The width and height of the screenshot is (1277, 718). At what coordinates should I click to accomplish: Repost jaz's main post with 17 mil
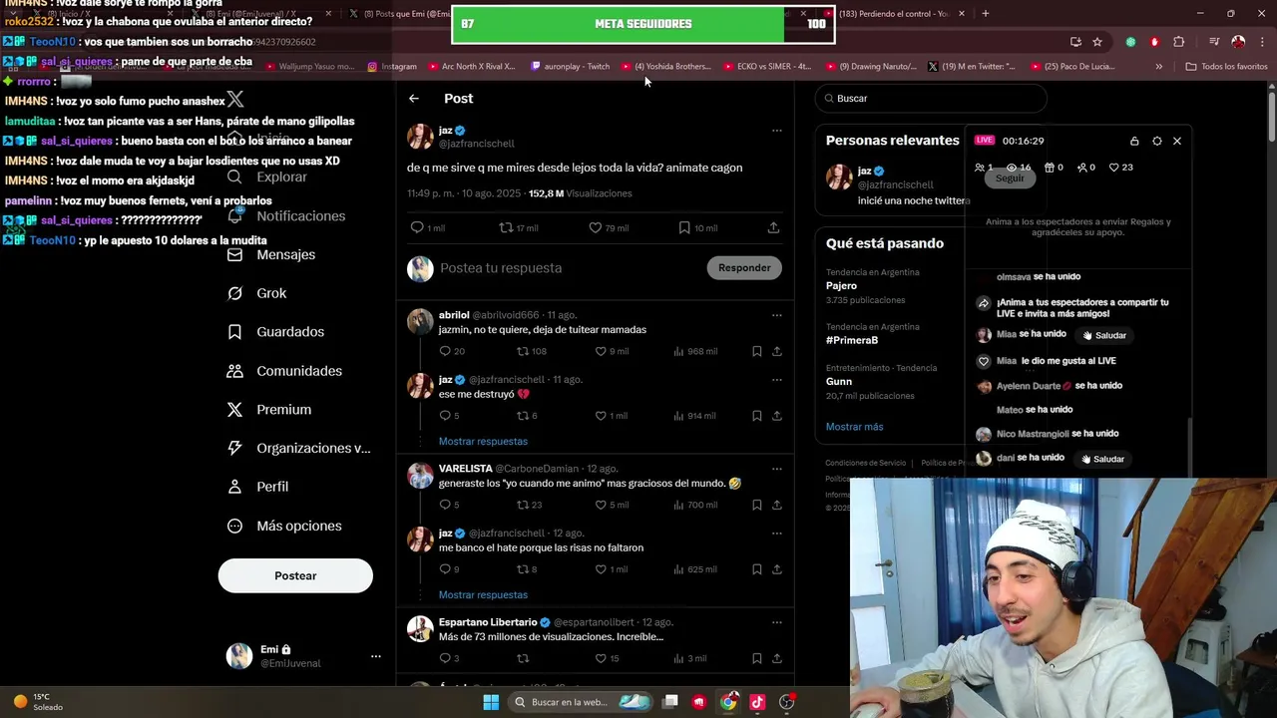coord(506,227)
